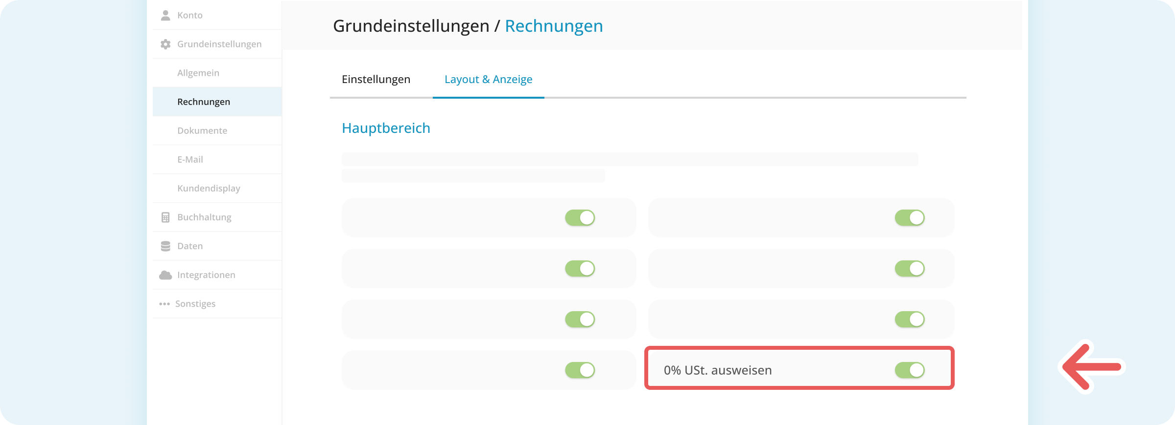Click the Grundeinstellungen gear icon

click(x=165, y=43)
